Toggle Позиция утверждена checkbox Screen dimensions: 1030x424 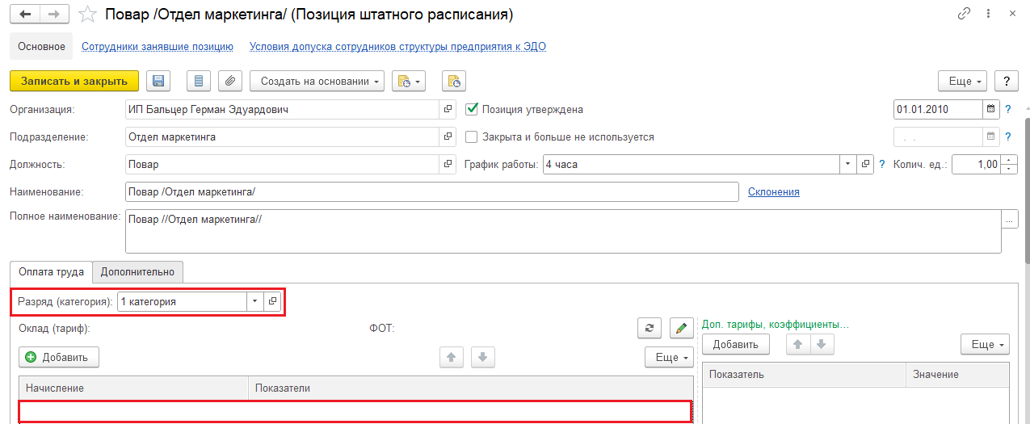[473, 109]
